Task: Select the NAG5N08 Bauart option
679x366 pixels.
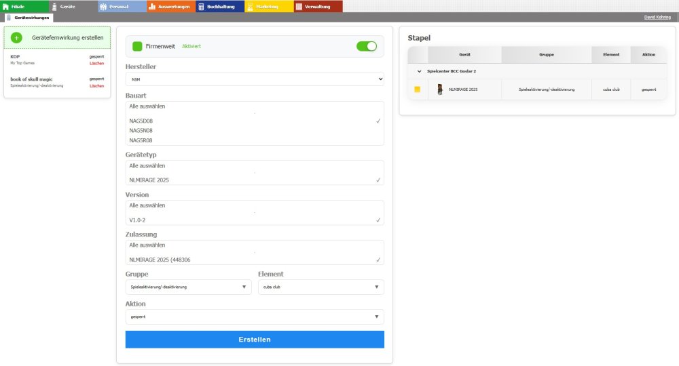Action: point(255,131)
